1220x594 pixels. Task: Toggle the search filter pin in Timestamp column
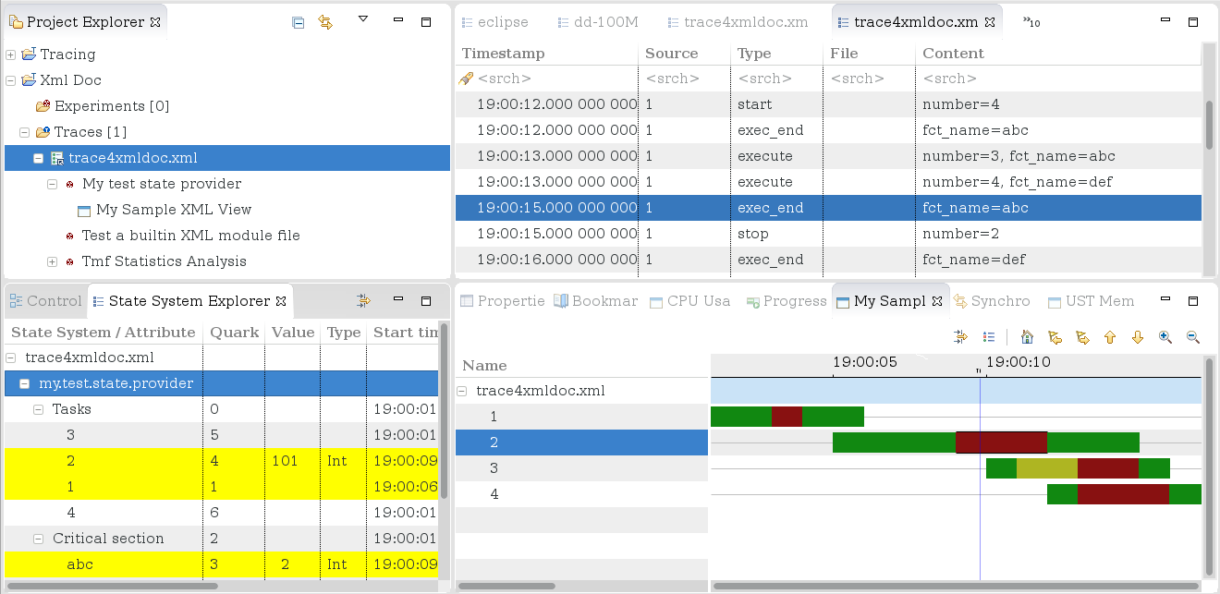[464, 79]
